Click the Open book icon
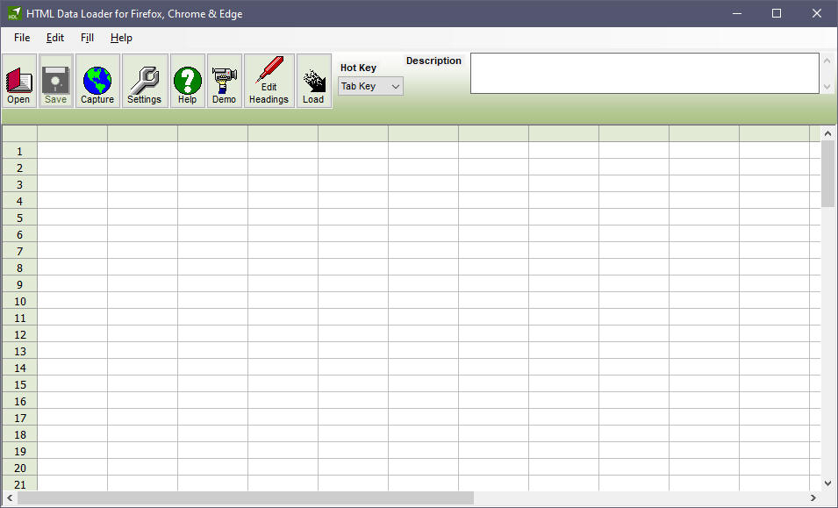Viewport: 838px width, 508px height. click(18, 81)
